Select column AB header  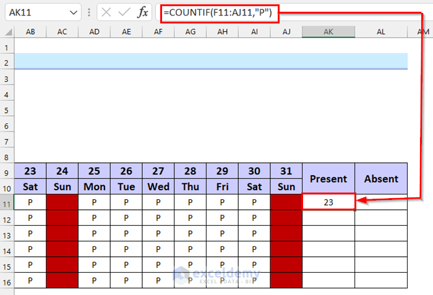coord(30,32)
